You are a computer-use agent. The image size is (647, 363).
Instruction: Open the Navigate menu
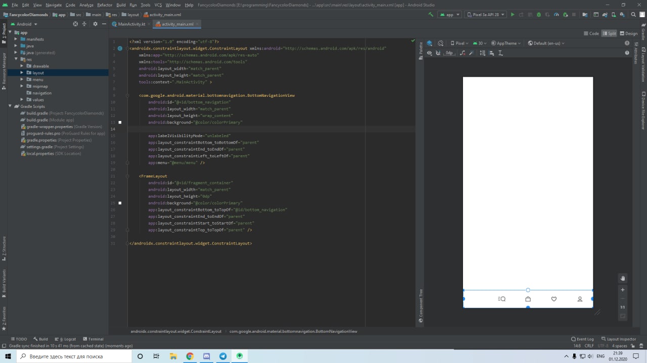54,5
